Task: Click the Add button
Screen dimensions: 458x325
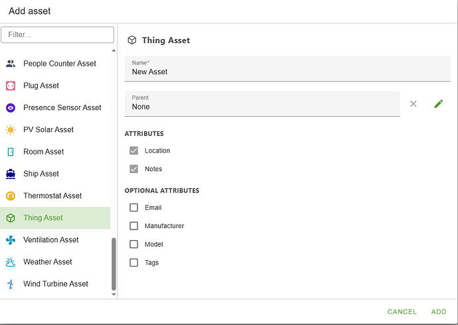Action: (x=439, y=312)
